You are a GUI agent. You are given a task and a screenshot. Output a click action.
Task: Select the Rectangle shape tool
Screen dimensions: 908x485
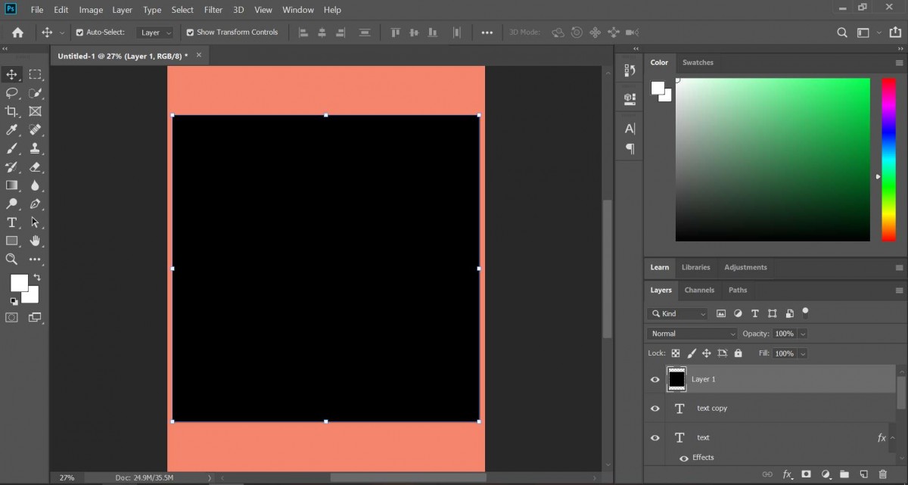click(x=12, y=241)
